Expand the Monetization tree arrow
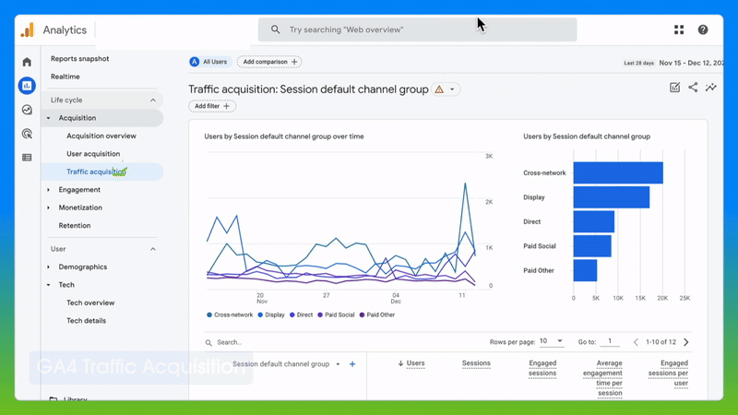This screenshot has height=415, width=738. [49, 207]
